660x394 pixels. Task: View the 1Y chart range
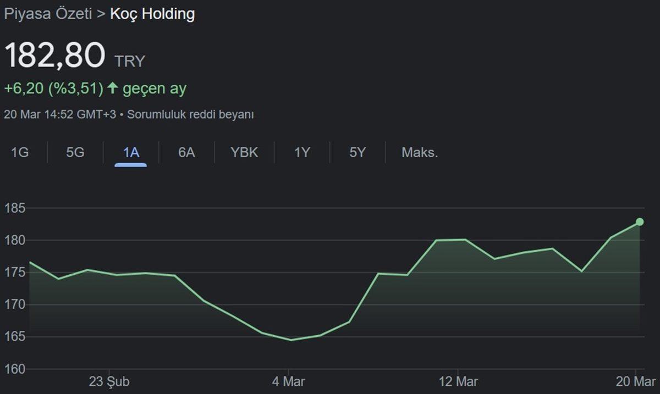click(x=302, y=152)
